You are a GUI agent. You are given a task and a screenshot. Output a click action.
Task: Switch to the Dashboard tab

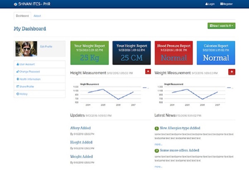point(22,16)
